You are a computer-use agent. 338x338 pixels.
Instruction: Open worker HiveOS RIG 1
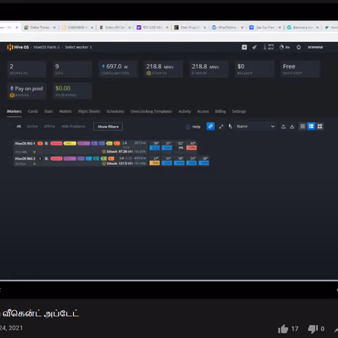[x=25, y=143]
